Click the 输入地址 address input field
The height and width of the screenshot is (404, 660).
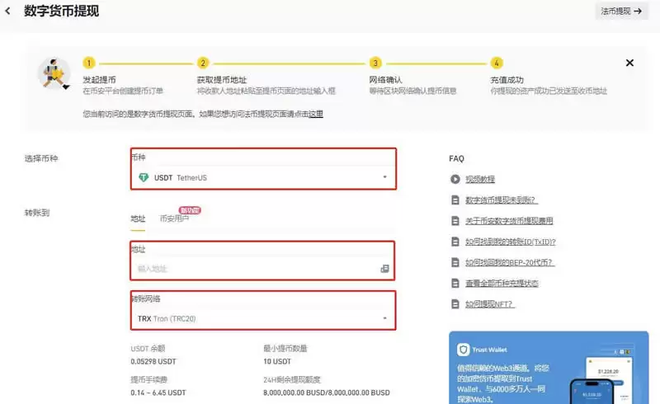point(257,269)
